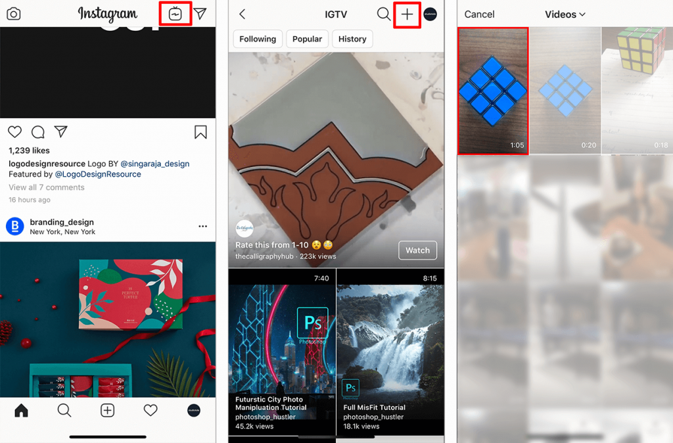Image resolution: width=673 pixels, height=443 pixels.
Task: Open thecalligraphyhub channel avatar
Action: [x=244, y=229]
